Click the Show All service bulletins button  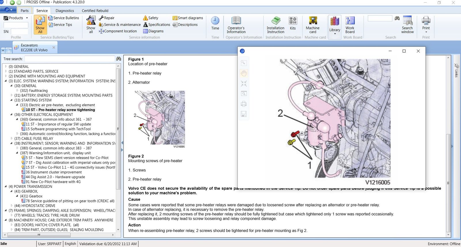(40, 25)
